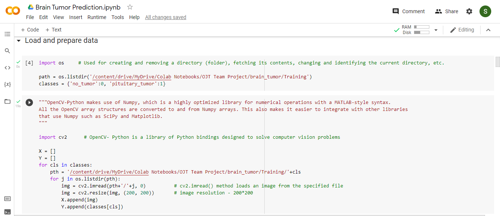
Task: Click the vertical scrollbar thumb
Action: tap(497, 62)
